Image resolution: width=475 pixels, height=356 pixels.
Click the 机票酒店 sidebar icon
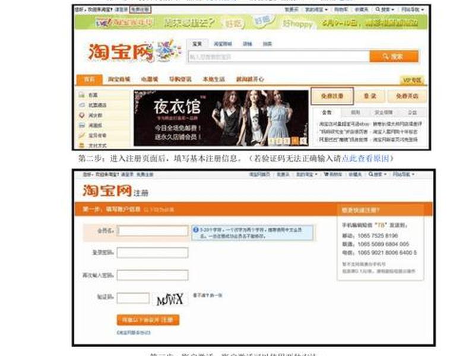81,105
